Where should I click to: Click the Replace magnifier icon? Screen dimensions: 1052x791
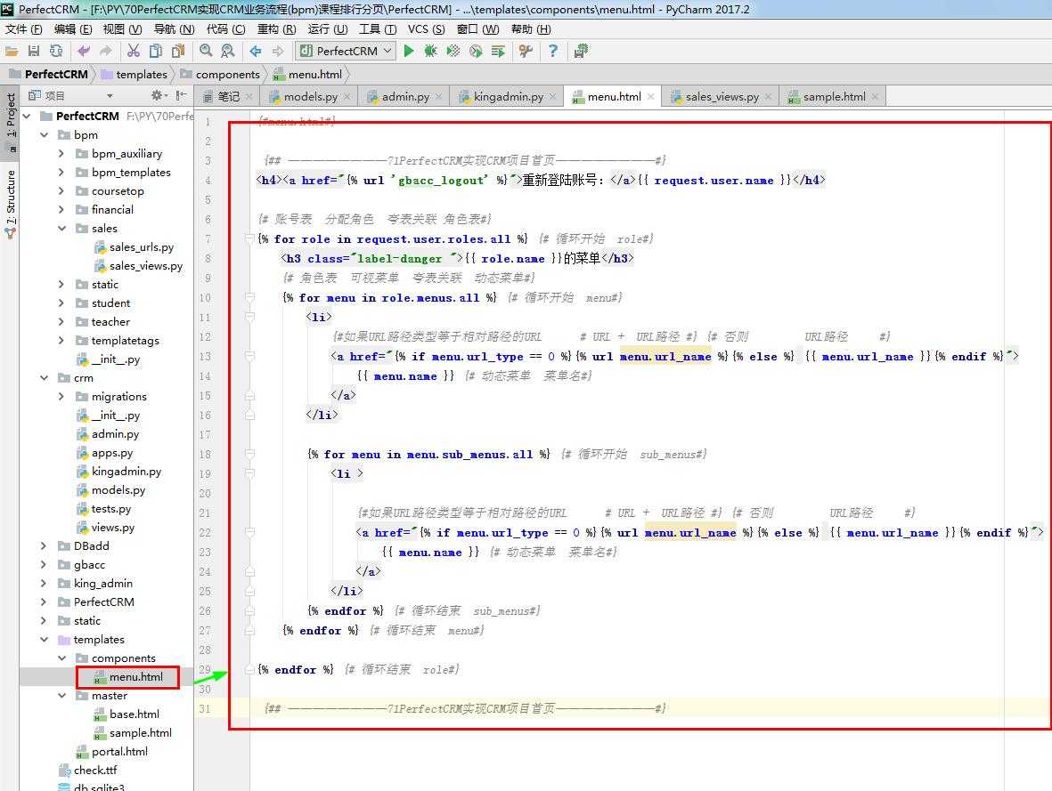(227, 51)
